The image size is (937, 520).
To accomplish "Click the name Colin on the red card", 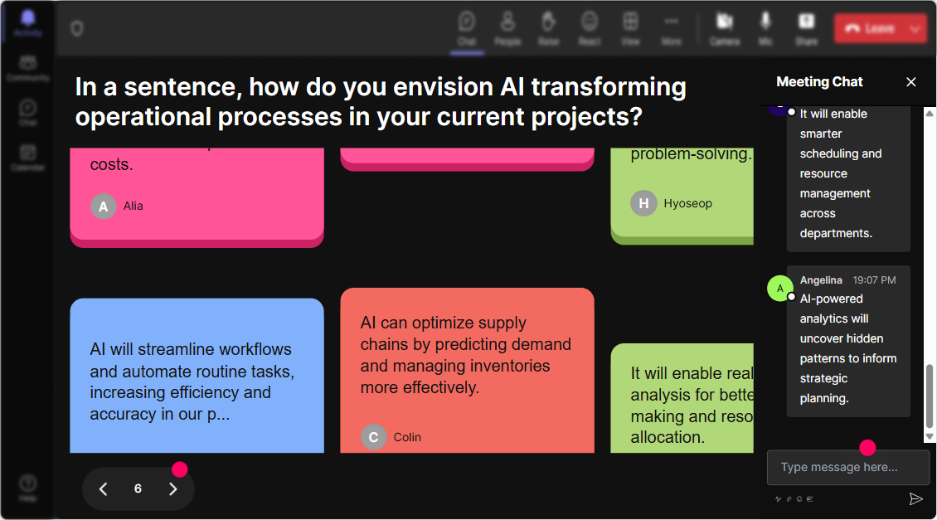I will (x=407, y=438).
